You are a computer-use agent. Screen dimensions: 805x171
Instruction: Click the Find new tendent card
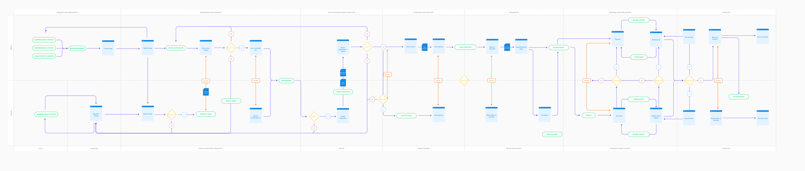pyautogui.click(x=762, y=36)
